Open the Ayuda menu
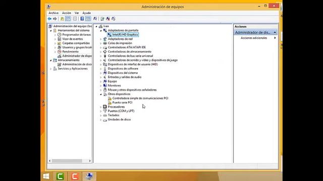323x181 pixels. [86, 13]
